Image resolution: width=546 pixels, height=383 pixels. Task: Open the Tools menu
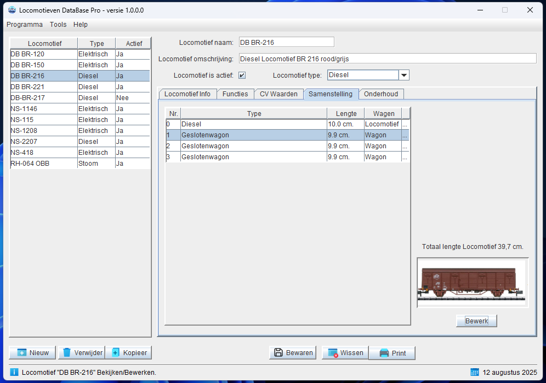point(58,24)
